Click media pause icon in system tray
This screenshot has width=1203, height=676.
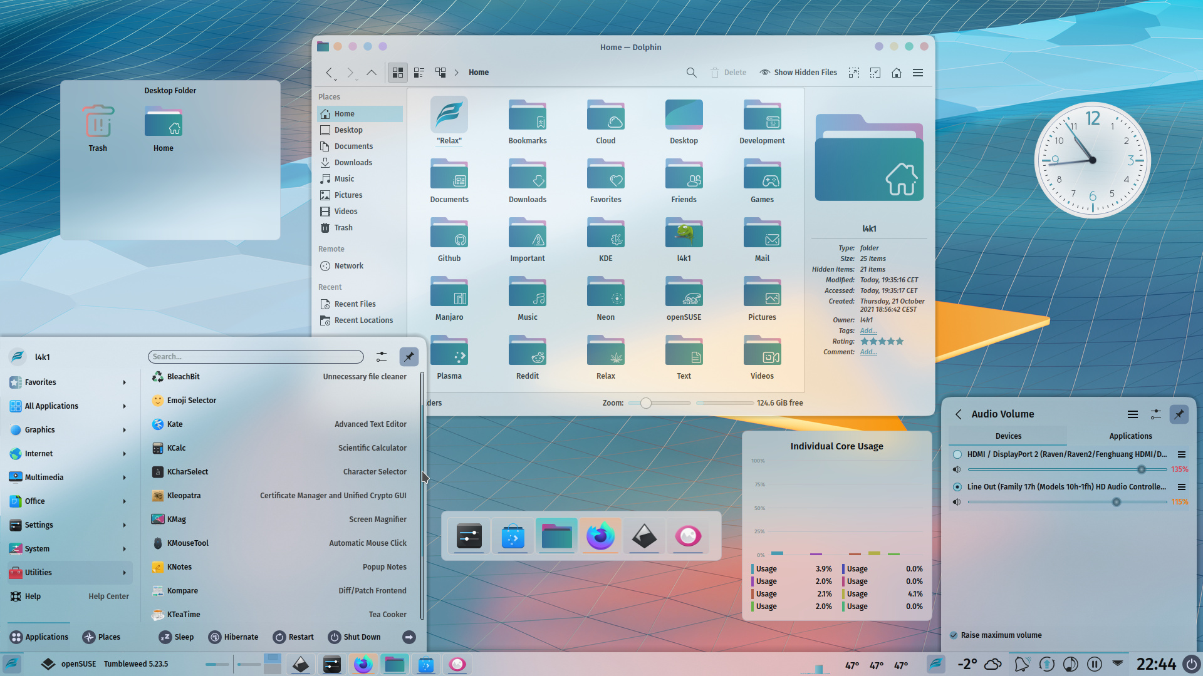tap(1095, 664)
